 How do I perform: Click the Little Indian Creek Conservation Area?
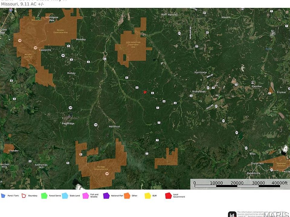pyautogui.click(x=133, y=45)
